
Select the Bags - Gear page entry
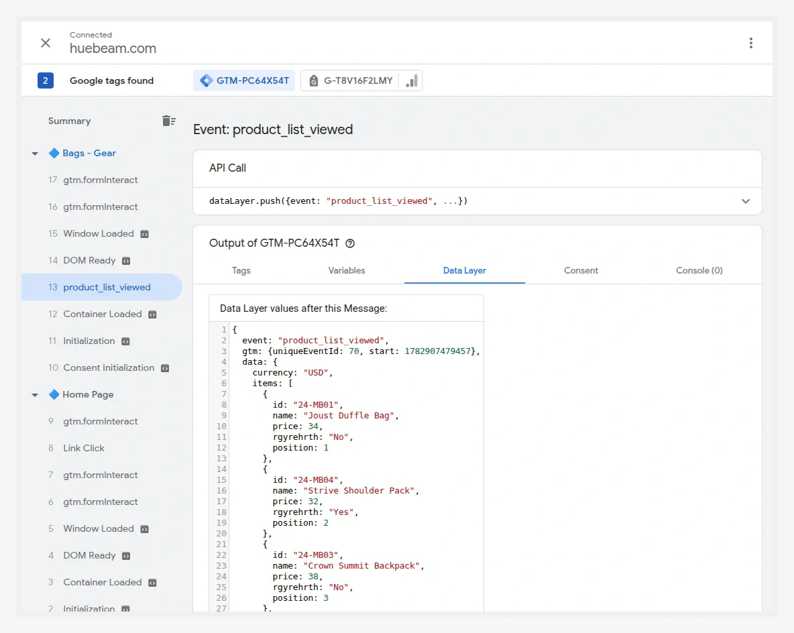tap(89, 153)
